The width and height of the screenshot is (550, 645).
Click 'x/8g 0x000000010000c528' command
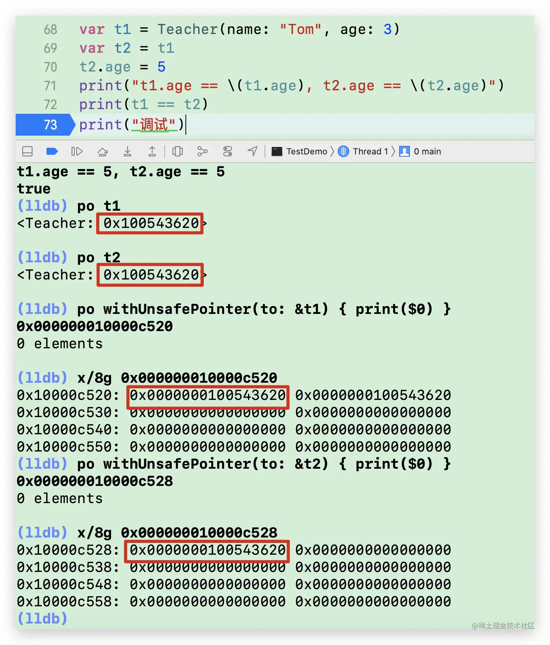coord(177,533)
